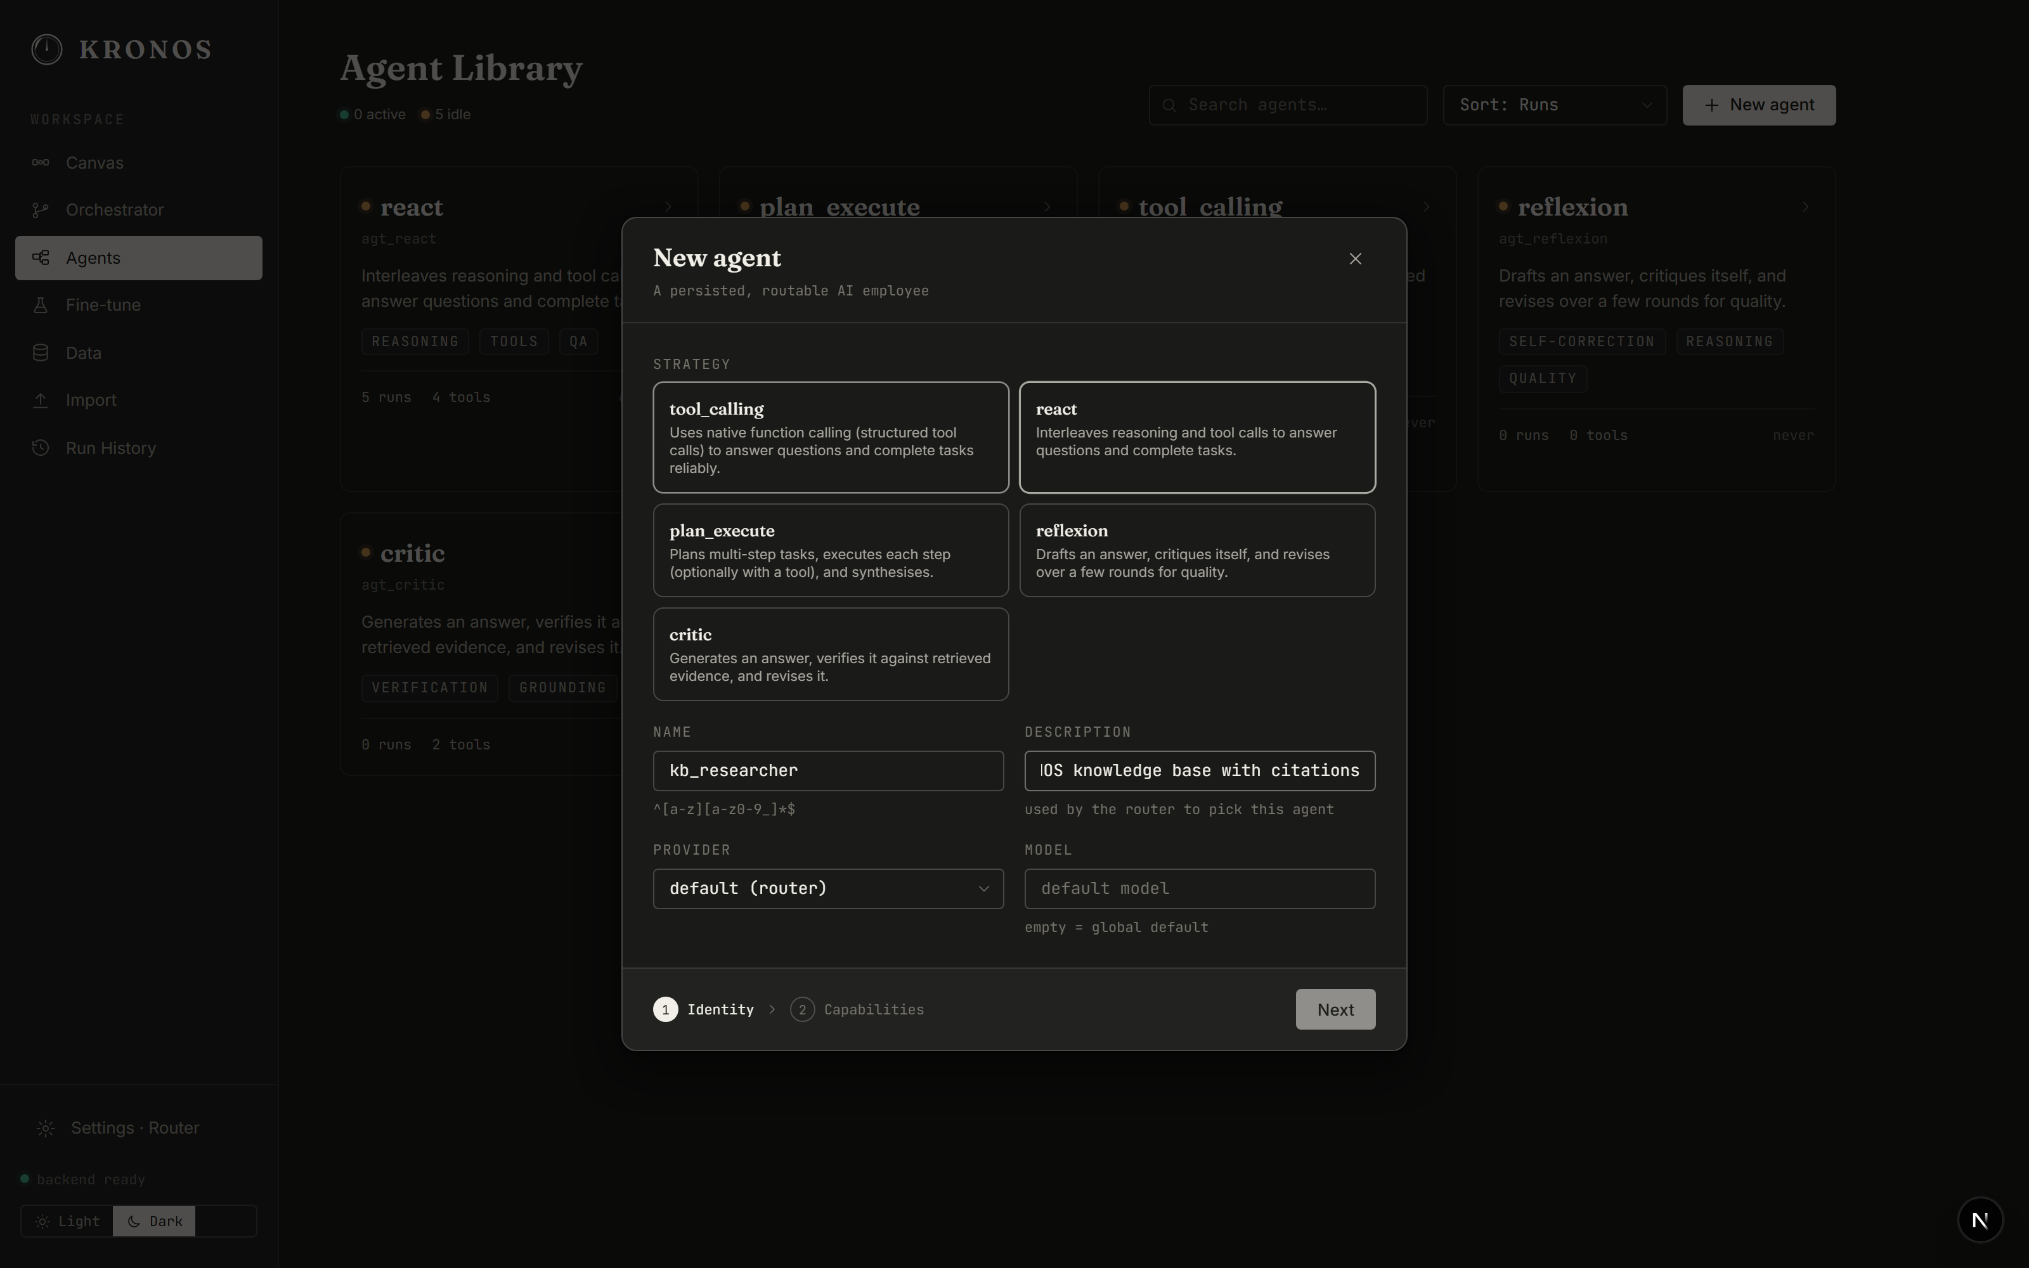Click the SELF-CORRECTION tag

(1581, 341)
